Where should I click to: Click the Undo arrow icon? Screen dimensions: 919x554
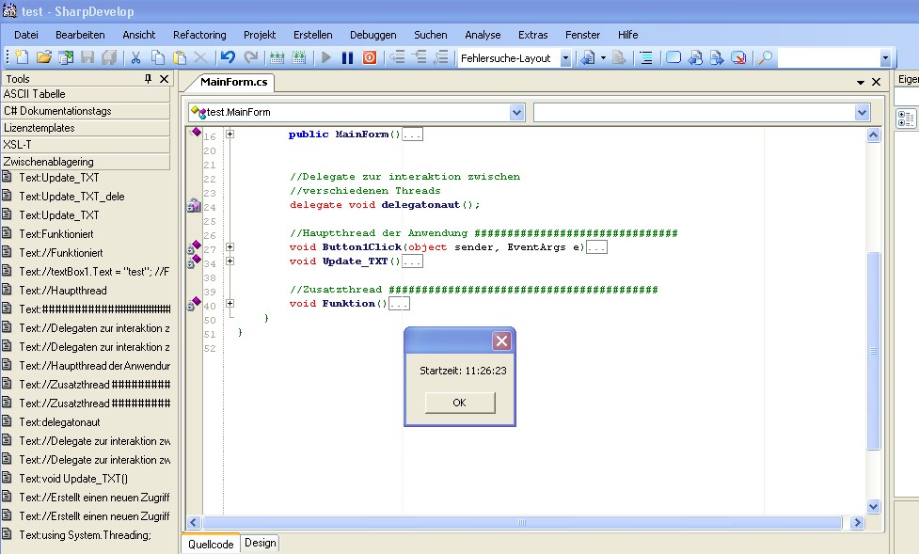point(228,58)
